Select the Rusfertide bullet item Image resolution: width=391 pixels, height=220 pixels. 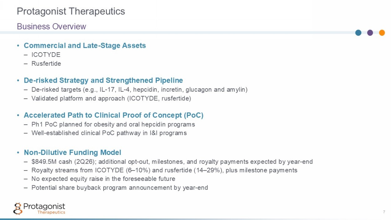tap(46, 64)
